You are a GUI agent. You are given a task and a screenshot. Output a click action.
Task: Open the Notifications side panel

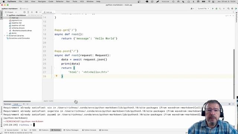coord(237,17)
